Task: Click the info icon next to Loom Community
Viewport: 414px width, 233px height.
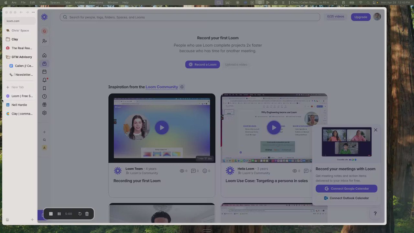Action: tap(182, 87)
